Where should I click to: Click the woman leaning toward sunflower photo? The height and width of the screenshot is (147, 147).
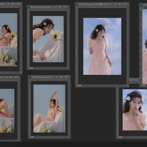coord(48,39)
